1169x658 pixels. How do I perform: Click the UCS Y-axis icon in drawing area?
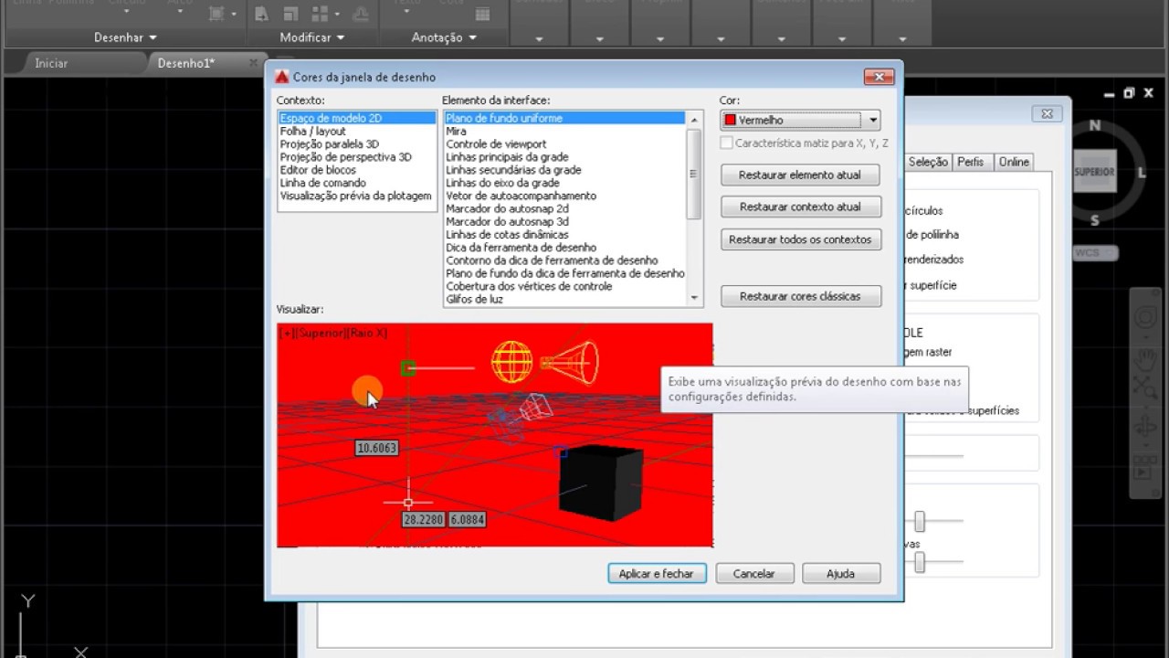coord(28,600)
